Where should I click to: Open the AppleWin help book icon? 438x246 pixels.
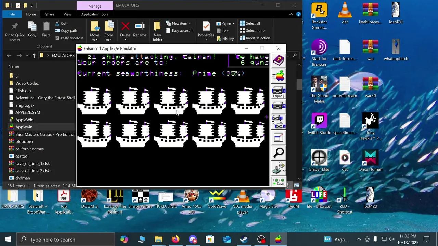pyautogui.click(x=279, y=61)
